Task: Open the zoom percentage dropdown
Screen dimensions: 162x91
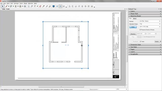Action: click(126, 89)
